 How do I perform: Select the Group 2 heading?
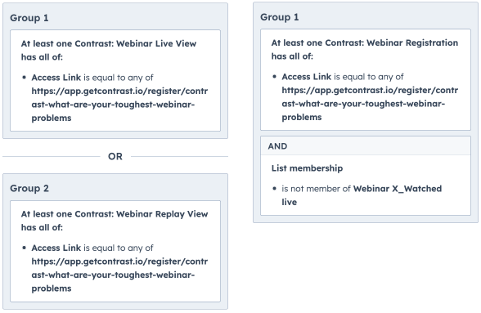click(x=29, y=188)
